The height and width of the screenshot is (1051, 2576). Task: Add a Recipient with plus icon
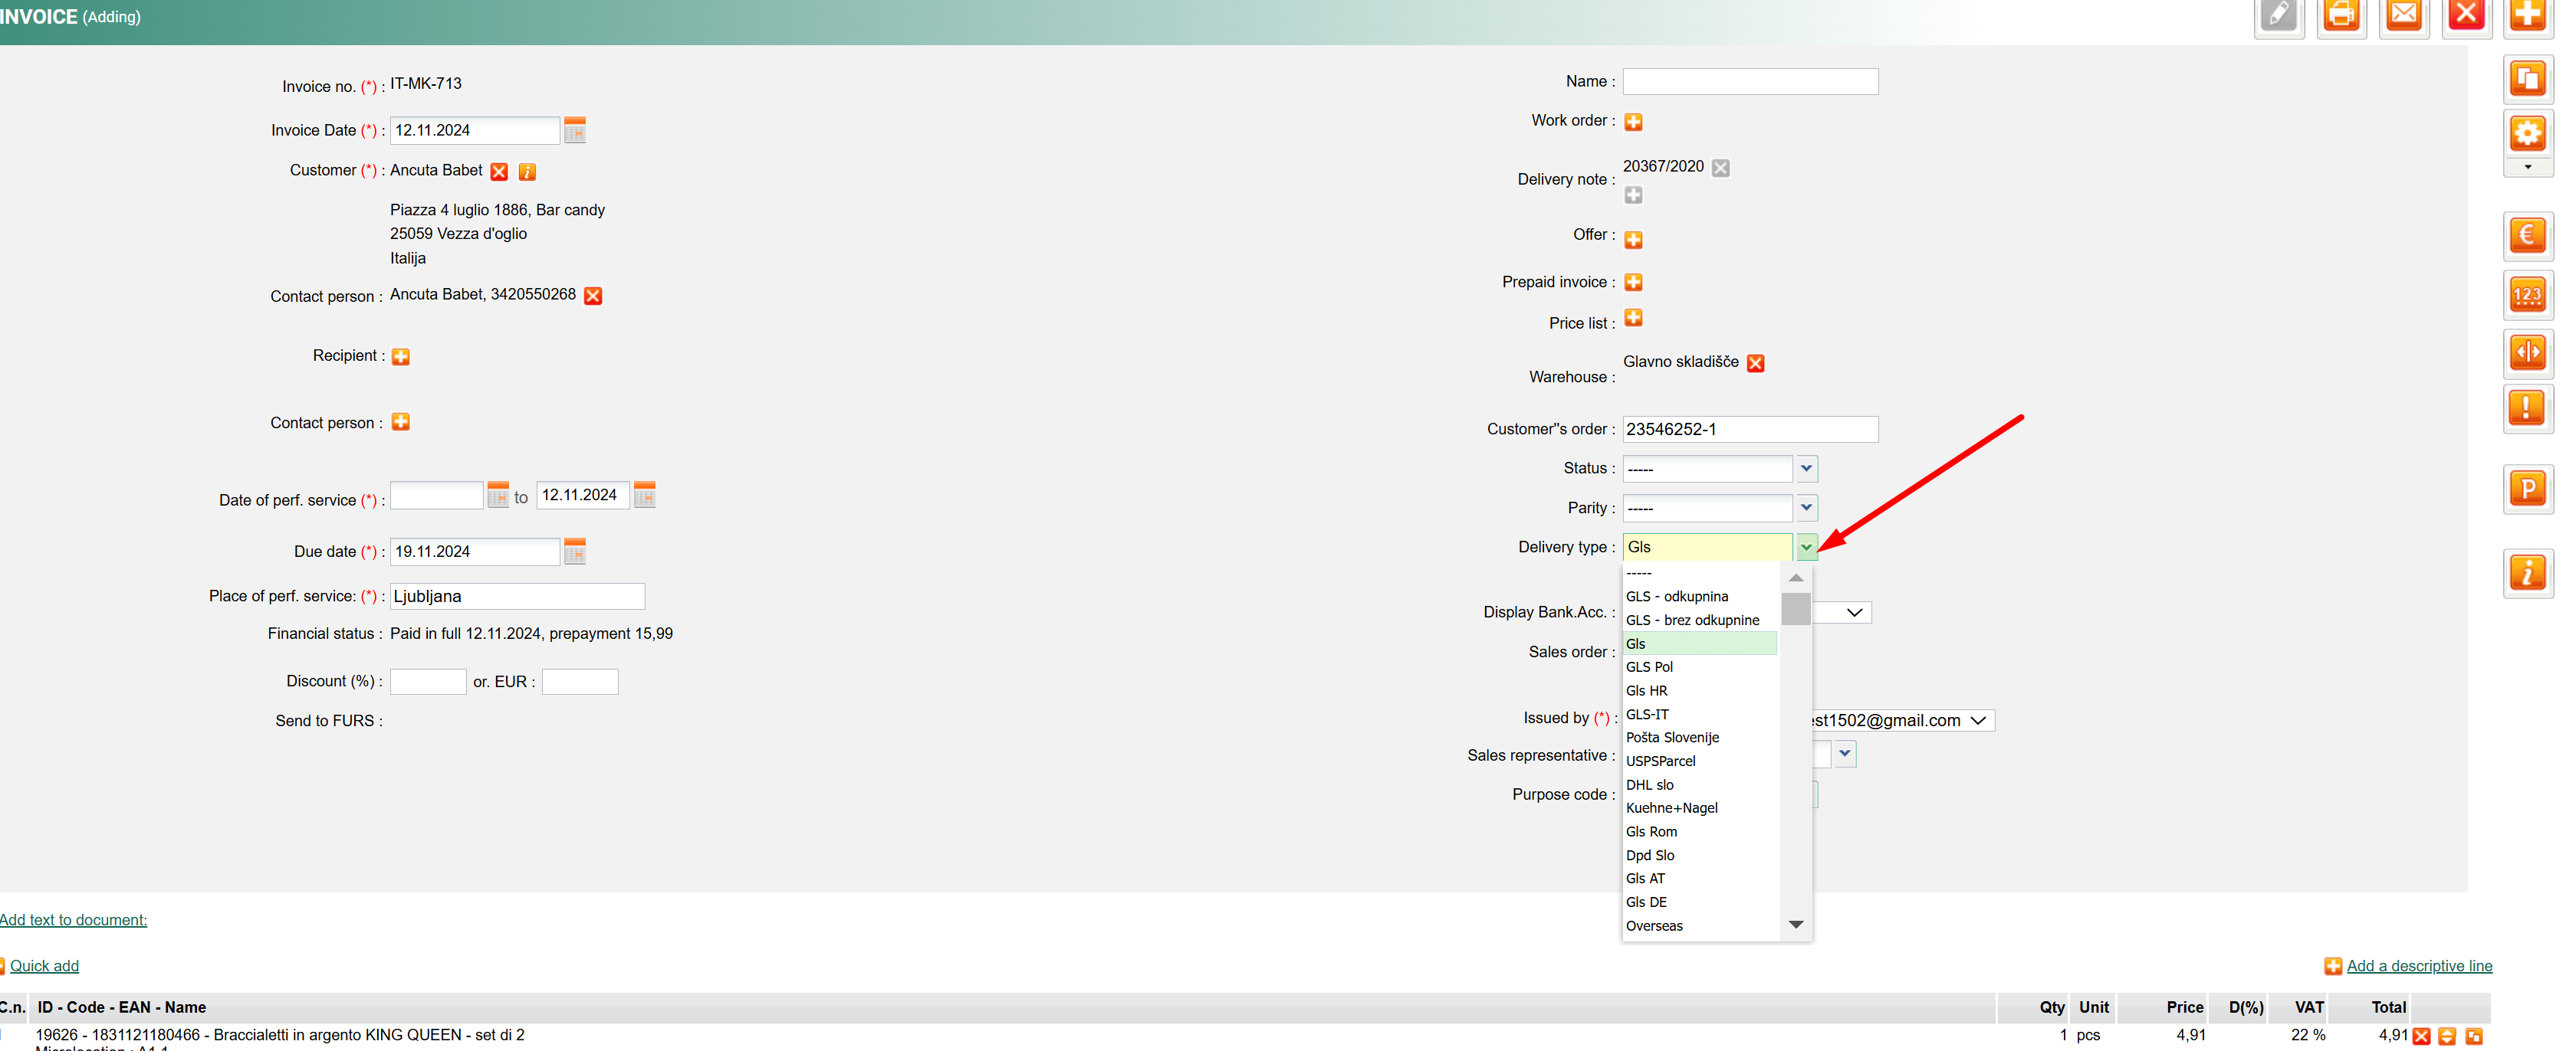pyautogui.click(x=401, y=357)
